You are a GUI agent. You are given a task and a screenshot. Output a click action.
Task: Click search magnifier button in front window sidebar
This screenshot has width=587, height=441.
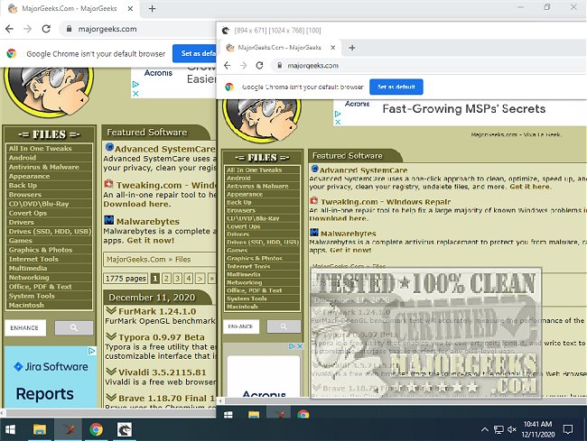[x=284, y=326]
